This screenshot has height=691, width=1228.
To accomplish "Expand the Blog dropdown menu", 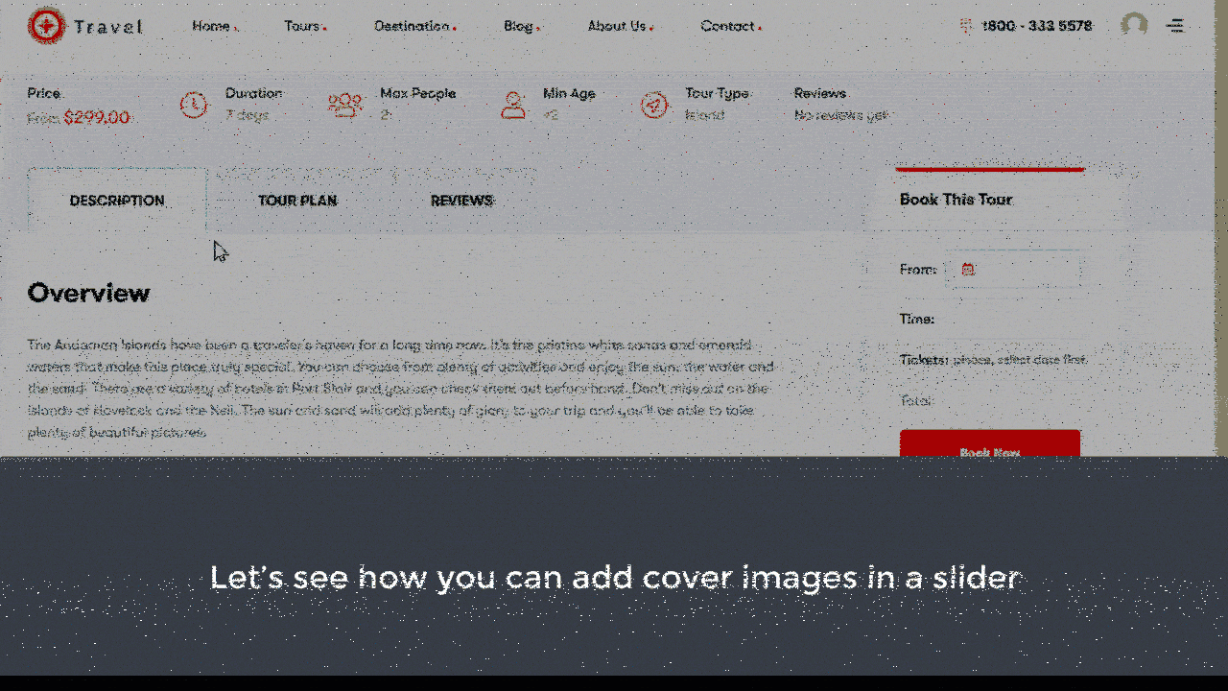I will point(518,26).
